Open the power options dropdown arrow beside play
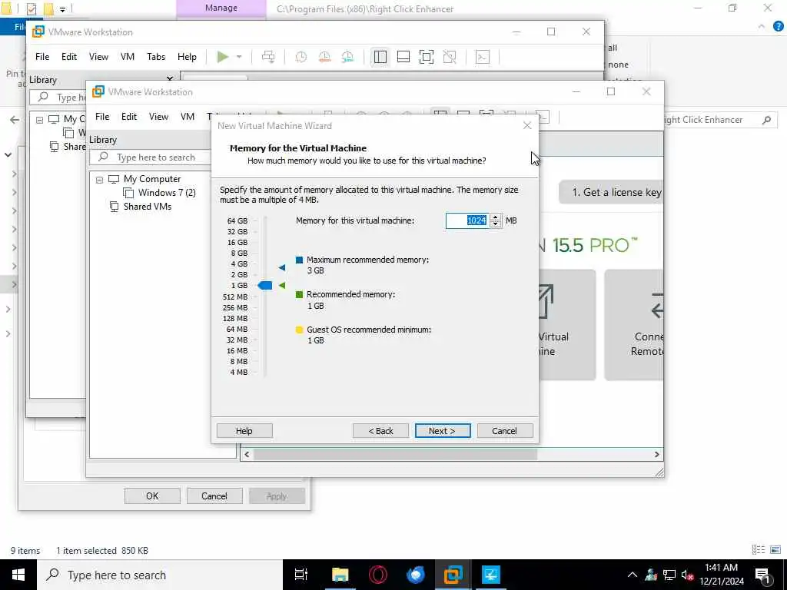This screenshot has width=787, height=590. pos(239,57)
